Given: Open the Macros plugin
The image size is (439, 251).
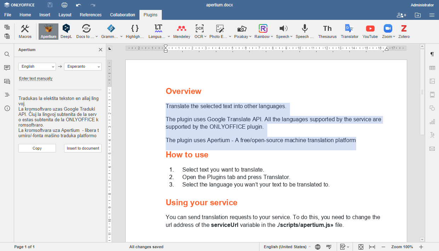Looking at the screenshot, I should click(25, 31).
